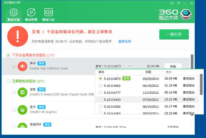
Task: Select version 5.10.0.6873 radio button
Action: (100, 78)
